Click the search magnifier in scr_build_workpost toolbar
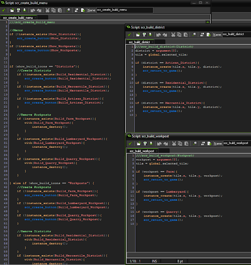Screen dimensions: 251x265 (194, 143)
